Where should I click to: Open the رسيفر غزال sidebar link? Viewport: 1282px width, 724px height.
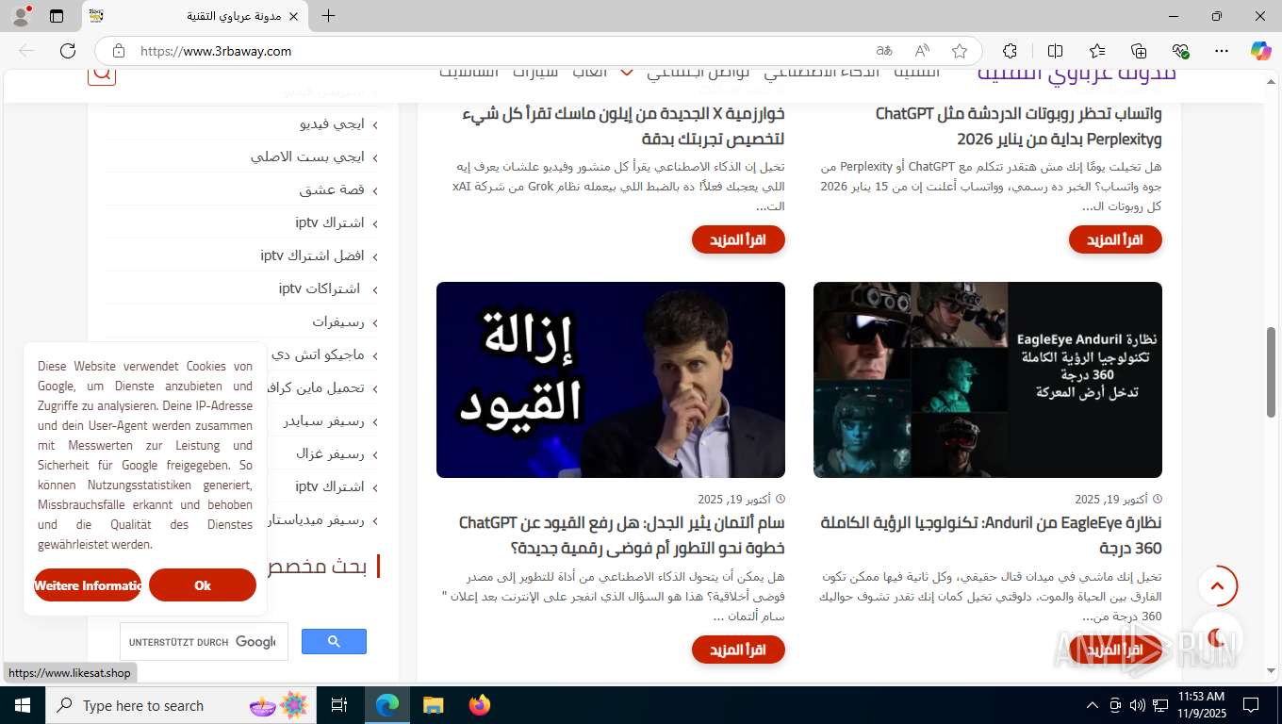click(x=330, y=453)
